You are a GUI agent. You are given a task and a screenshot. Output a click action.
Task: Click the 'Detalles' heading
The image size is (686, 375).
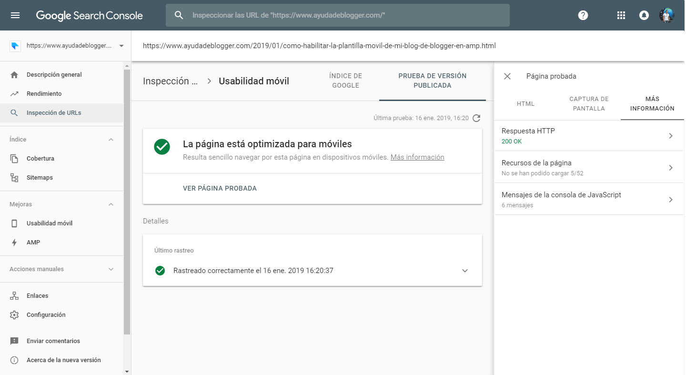[156, 221]
